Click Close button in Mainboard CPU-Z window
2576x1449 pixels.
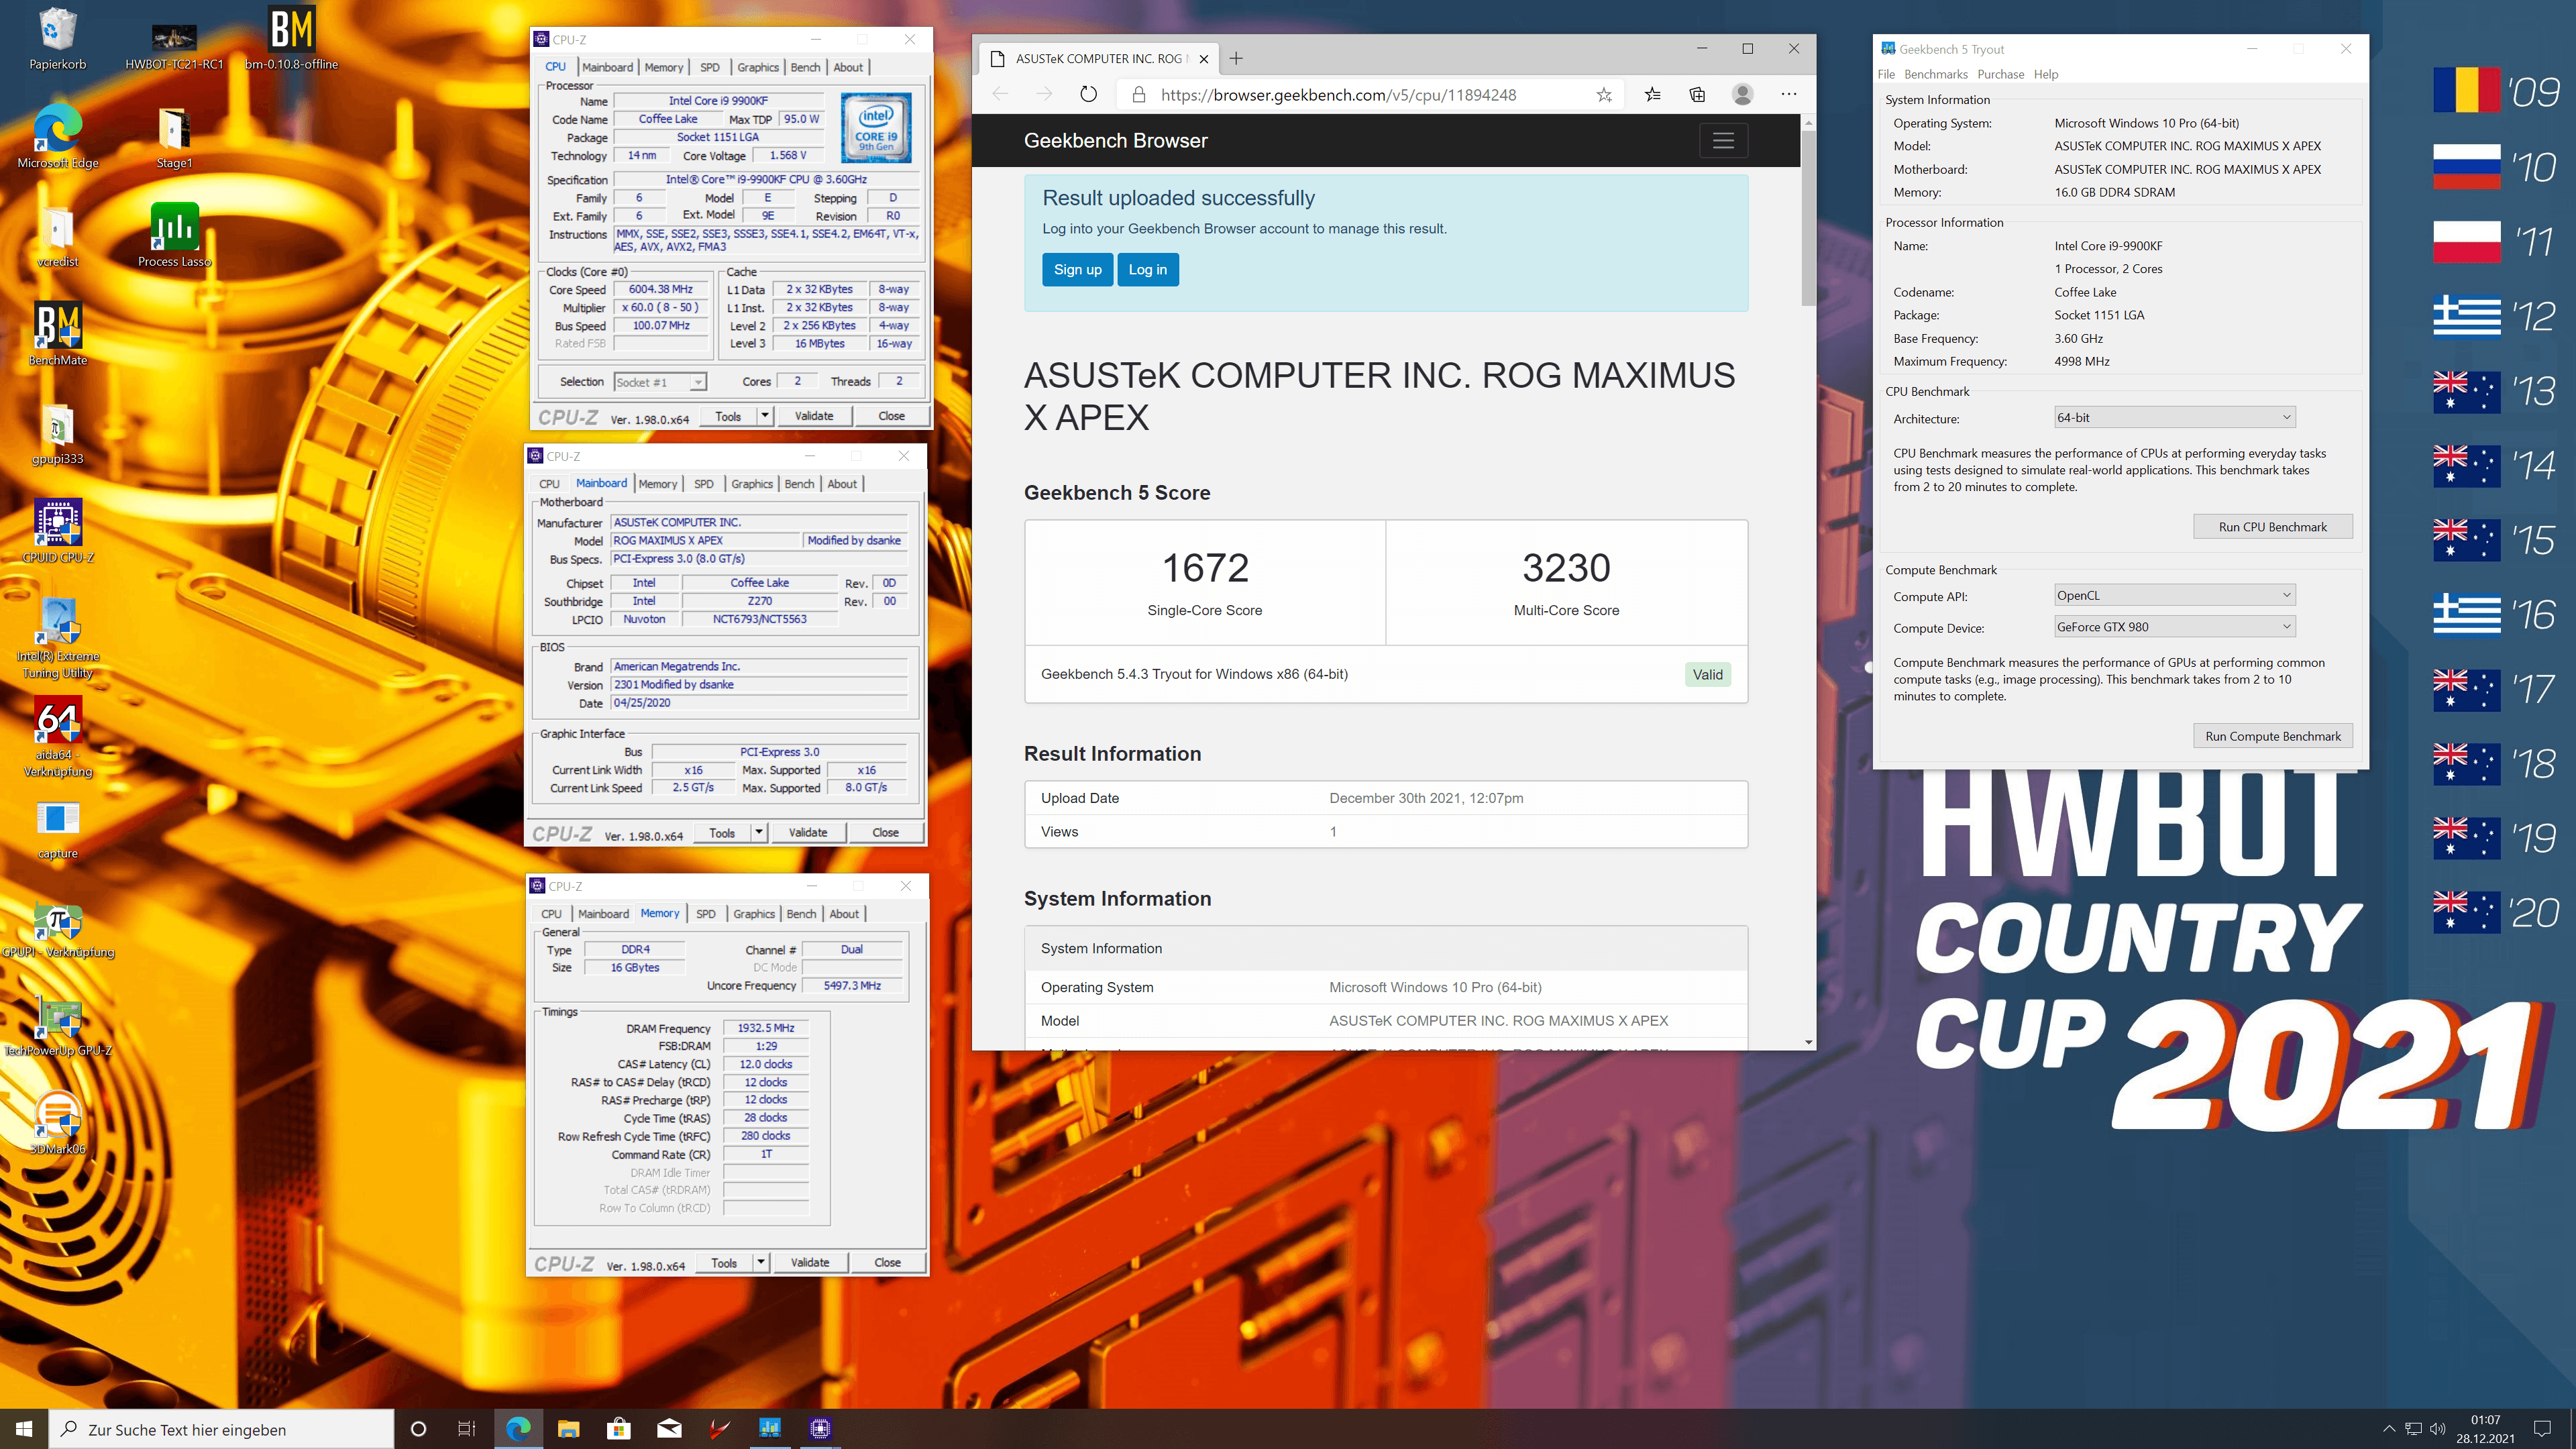coord(885,832)
